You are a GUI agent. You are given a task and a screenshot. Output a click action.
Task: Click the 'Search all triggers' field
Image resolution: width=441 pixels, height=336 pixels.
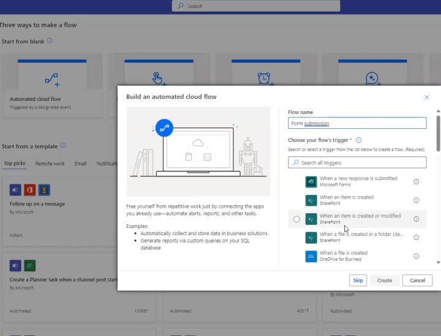(x=357, y=163)
